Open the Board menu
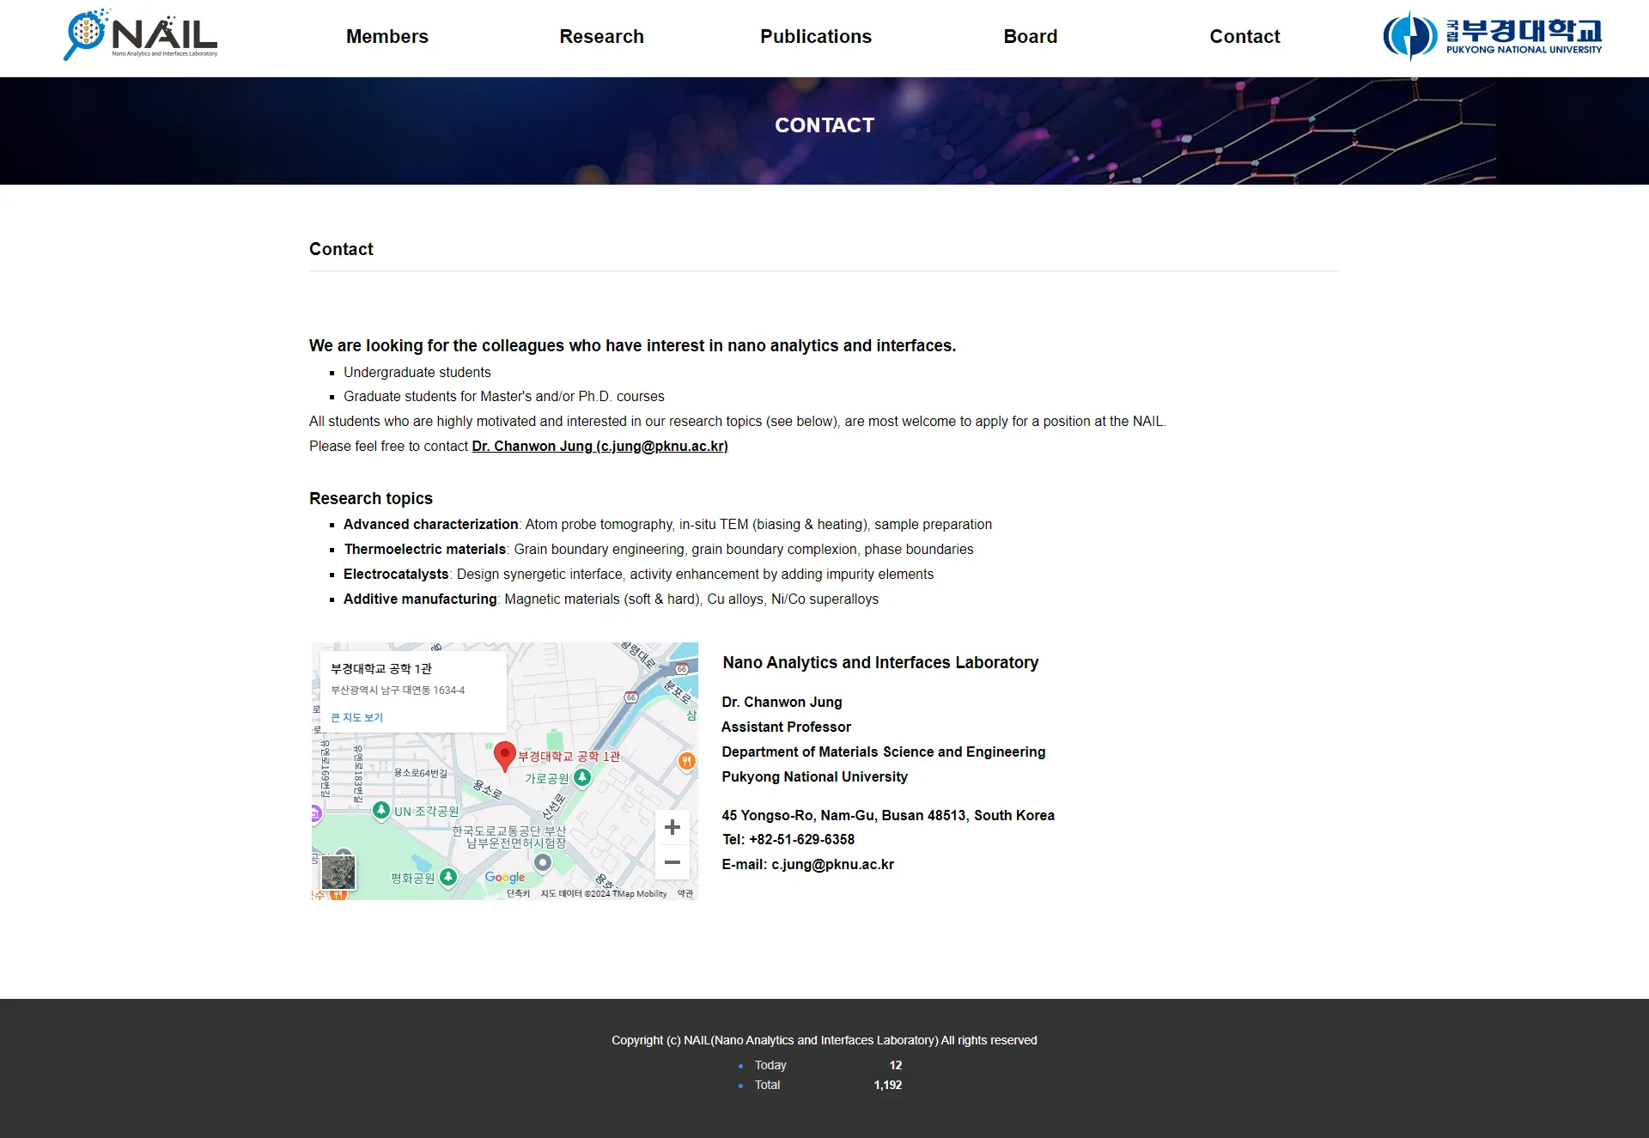 coord(1031,37)
